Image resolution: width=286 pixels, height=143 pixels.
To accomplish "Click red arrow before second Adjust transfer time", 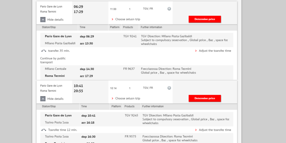I will pos(196,130).
